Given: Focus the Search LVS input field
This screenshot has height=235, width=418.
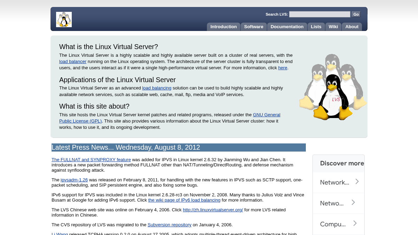Looking at the screenshot, I should [319, 14].
